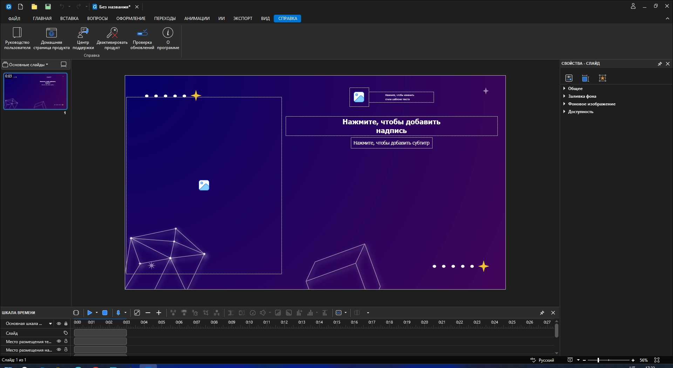This screenshot has width=673, height=368.
Task: Expand the Фоновое изображение section
Action: tap(591, 104)
